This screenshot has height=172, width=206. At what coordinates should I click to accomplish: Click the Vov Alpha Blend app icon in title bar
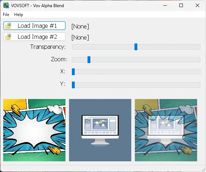pyautogui.click(x=6, y=6)
